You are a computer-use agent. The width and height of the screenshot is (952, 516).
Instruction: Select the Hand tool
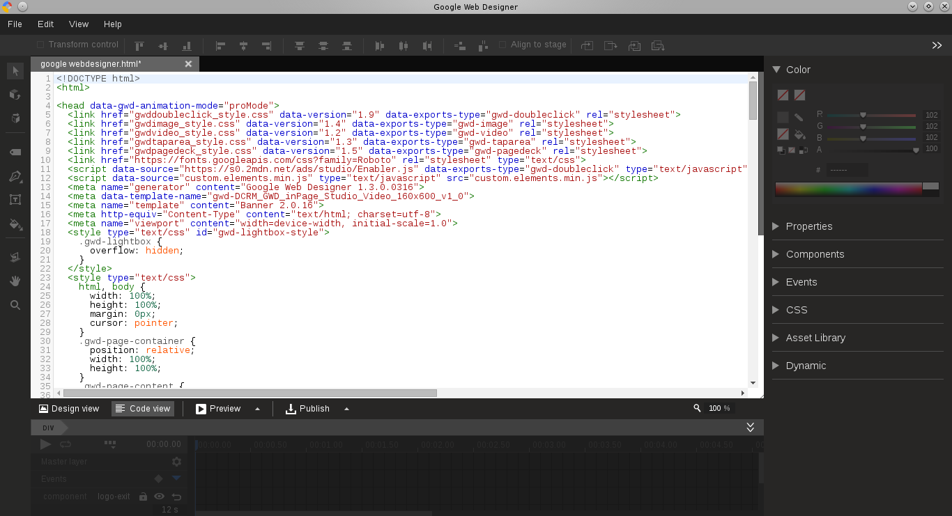tap(15, 281)
